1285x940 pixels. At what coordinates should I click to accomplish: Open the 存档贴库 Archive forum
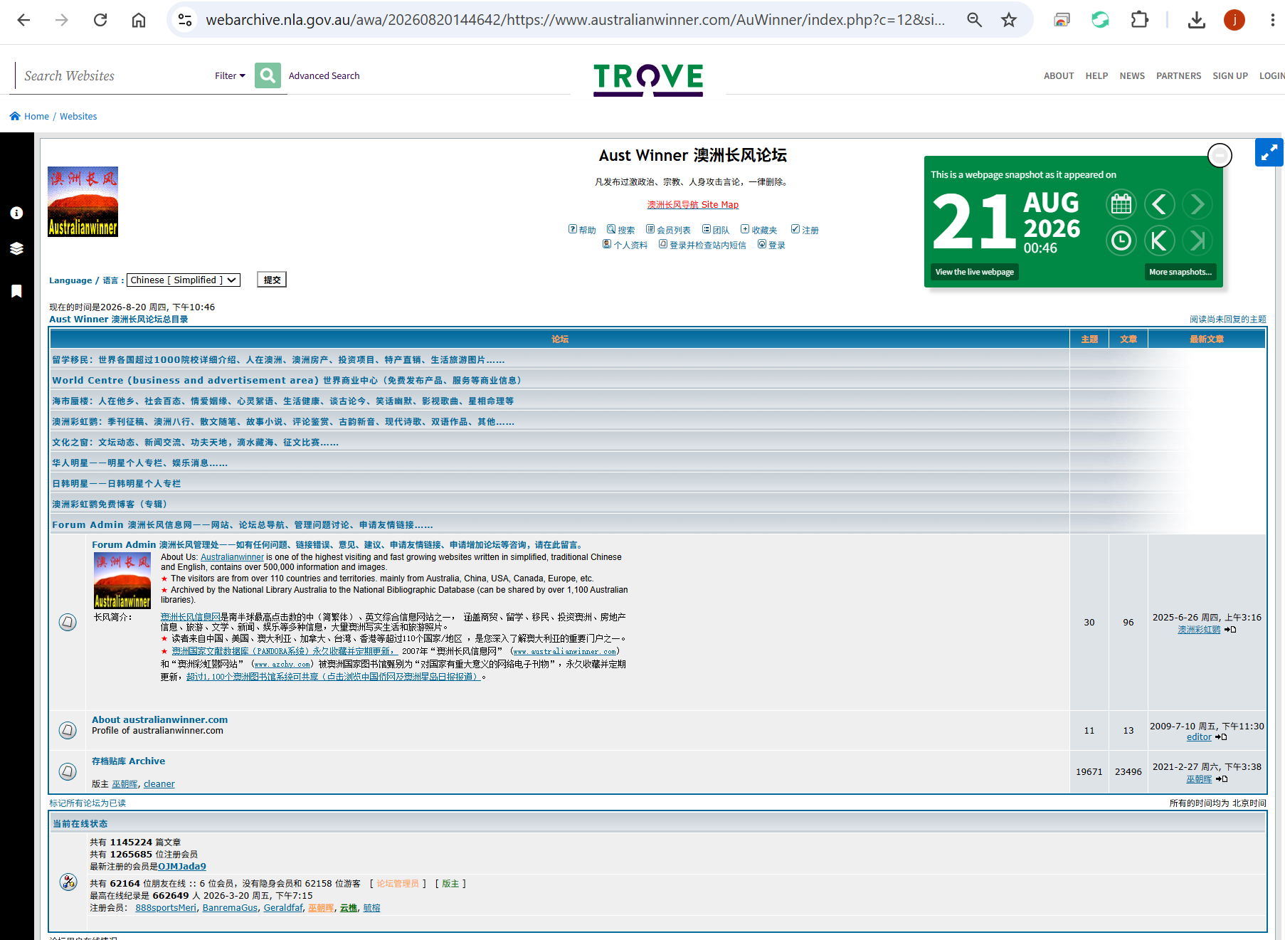tap(128, 761)
